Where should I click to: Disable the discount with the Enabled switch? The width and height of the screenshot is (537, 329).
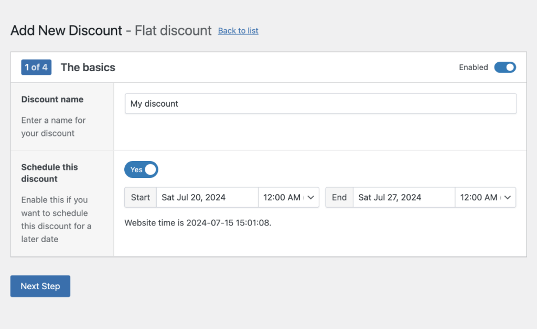[x=504, y=67]
